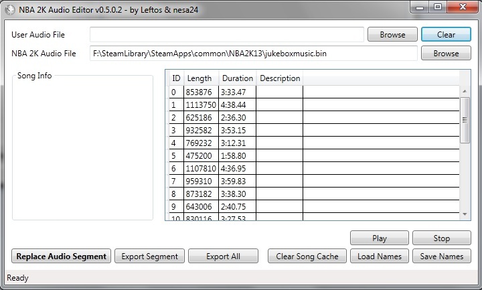Viewport: 482px width, 290px height.
Task: Click duration cell 2:40.75
Action: click(x=237, y=207)
